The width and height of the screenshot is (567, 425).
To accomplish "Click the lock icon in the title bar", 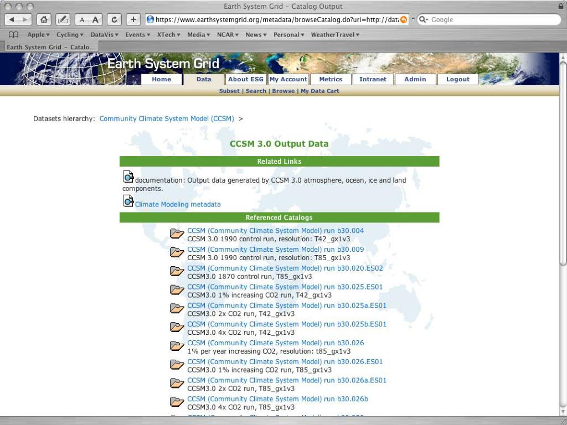I will click(x=561, y=6).
